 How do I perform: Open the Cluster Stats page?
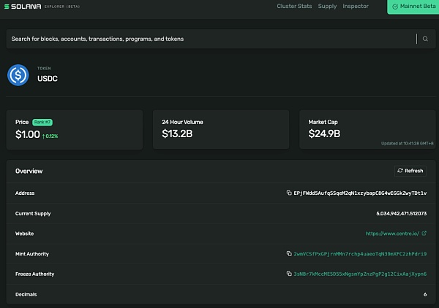294,7
